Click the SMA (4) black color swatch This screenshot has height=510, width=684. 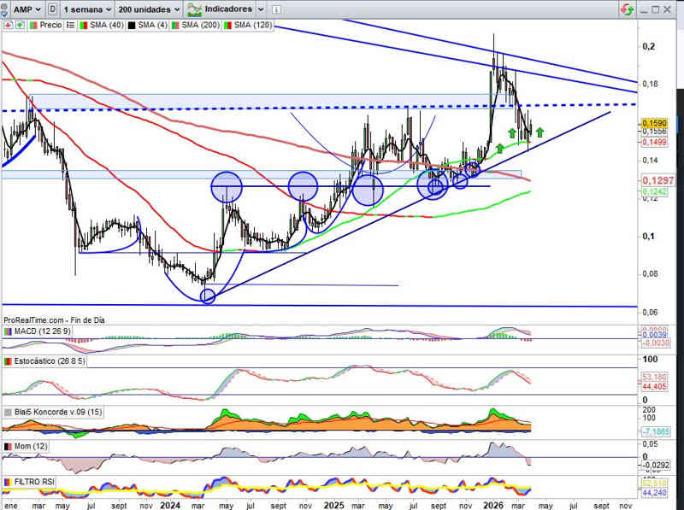tap(133, 25)
